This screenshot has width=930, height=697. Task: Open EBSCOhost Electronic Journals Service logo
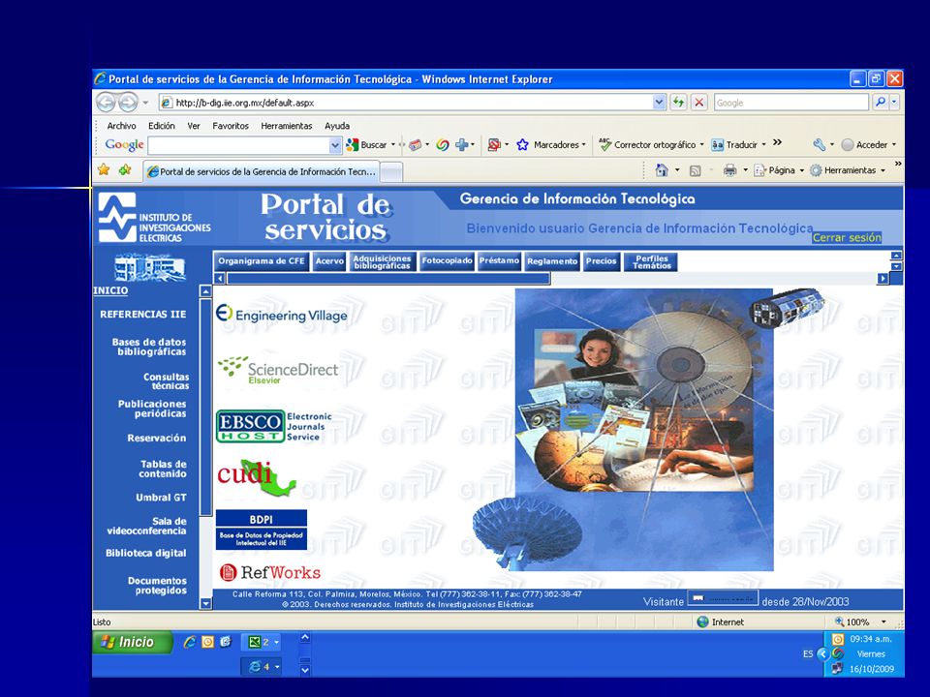click(274, 426)
